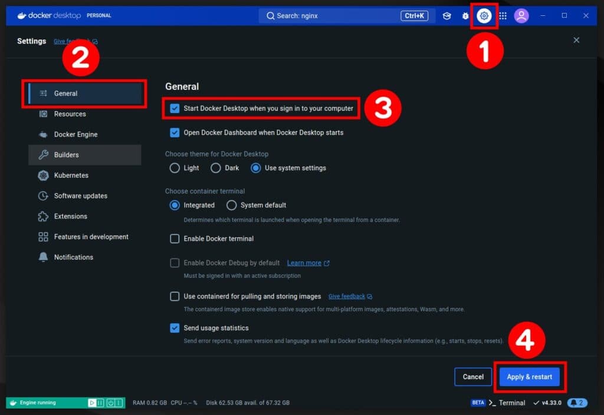Open the engine more options dots
This screenshot has width=604, height=415.
[x=119, y=402]
